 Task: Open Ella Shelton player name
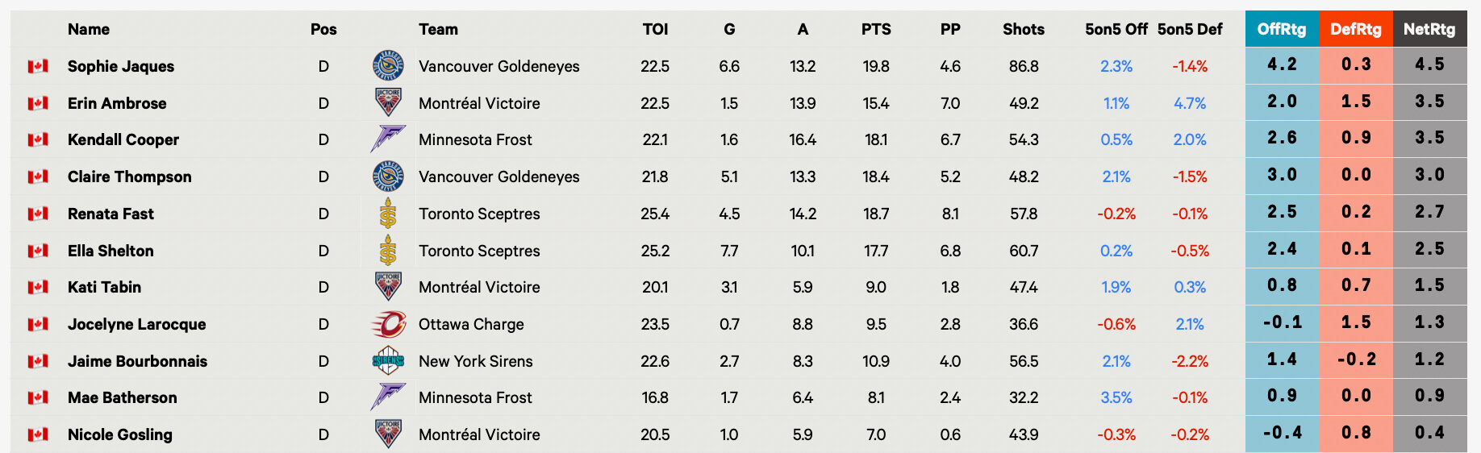pyautogui.click(x=111, y=251)
